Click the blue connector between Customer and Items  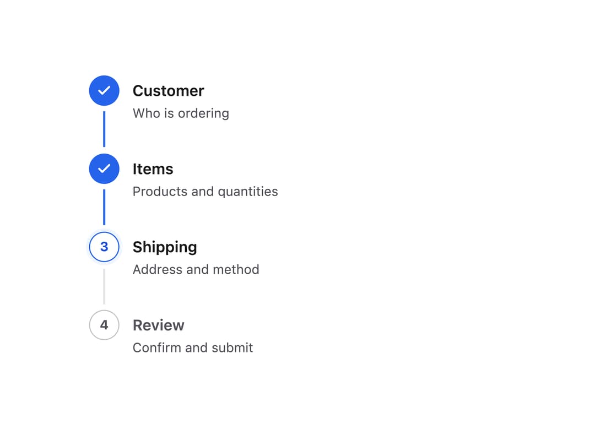[104, 129]
